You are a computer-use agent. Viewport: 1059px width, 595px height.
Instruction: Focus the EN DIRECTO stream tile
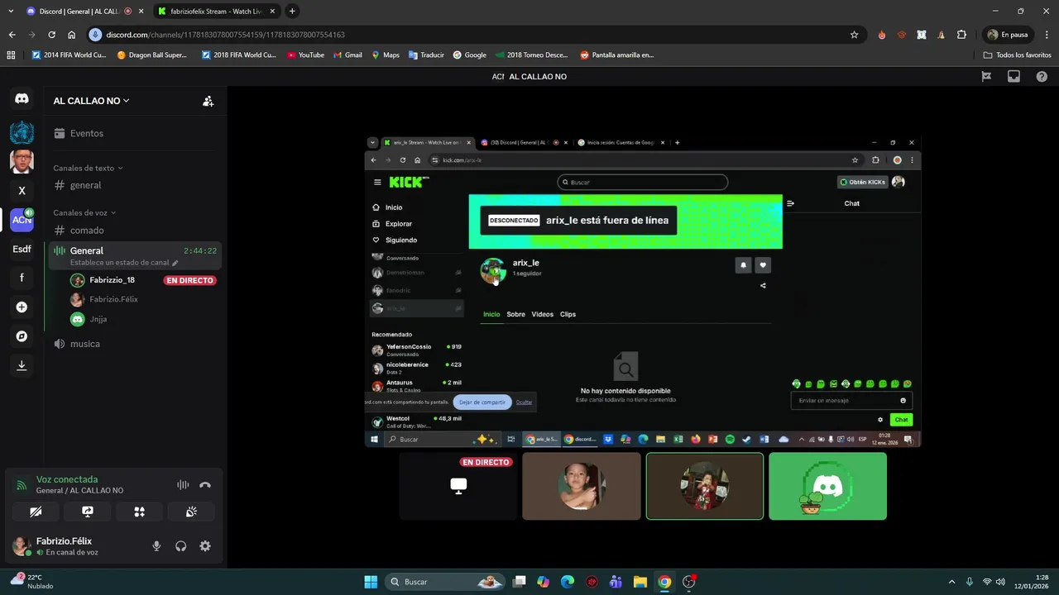[458, 486]
